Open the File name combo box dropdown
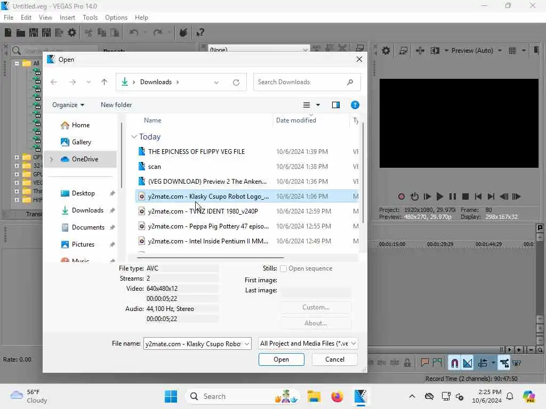Image resolution: width=546 pixels, height=409 pixels. (x=247, y=344)
